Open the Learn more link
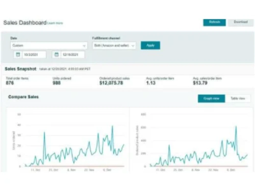 [x=55, y=23]
